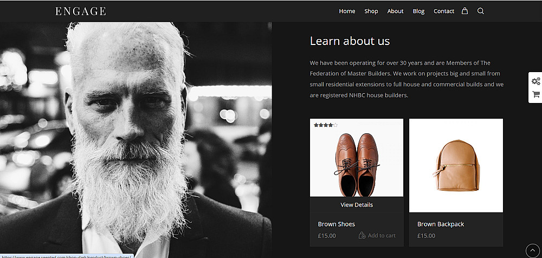The image size is (542, 258).
Task: Select Contact in the navigation bar
Action: [444, 11]
